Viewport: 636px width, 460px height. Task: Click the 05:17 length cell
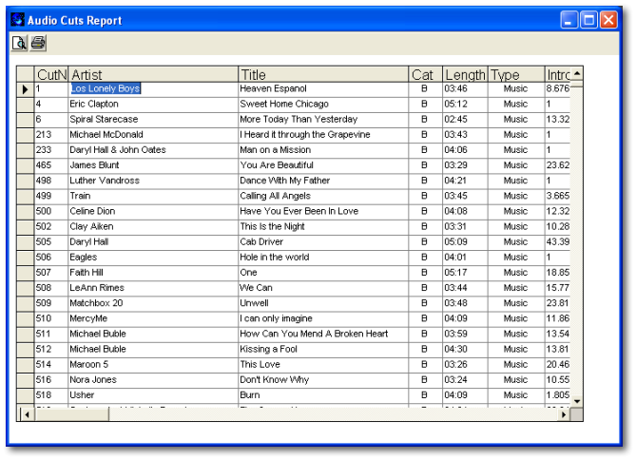[x=465, y=273]
